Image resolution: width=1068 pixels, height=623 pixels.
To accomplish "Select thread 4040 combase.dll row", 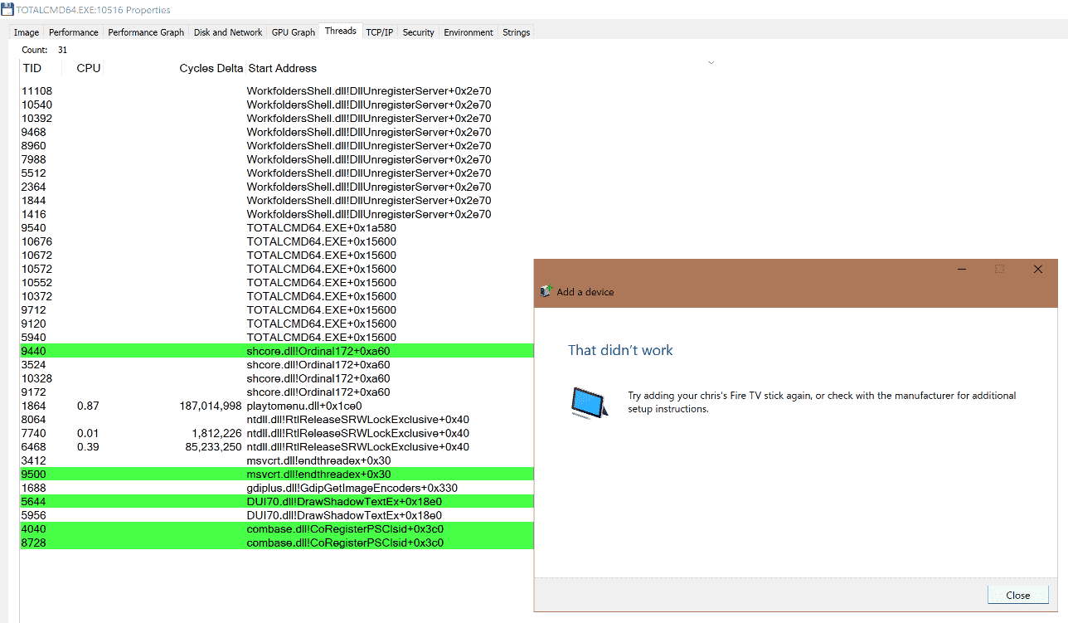I will coord(276,528).
